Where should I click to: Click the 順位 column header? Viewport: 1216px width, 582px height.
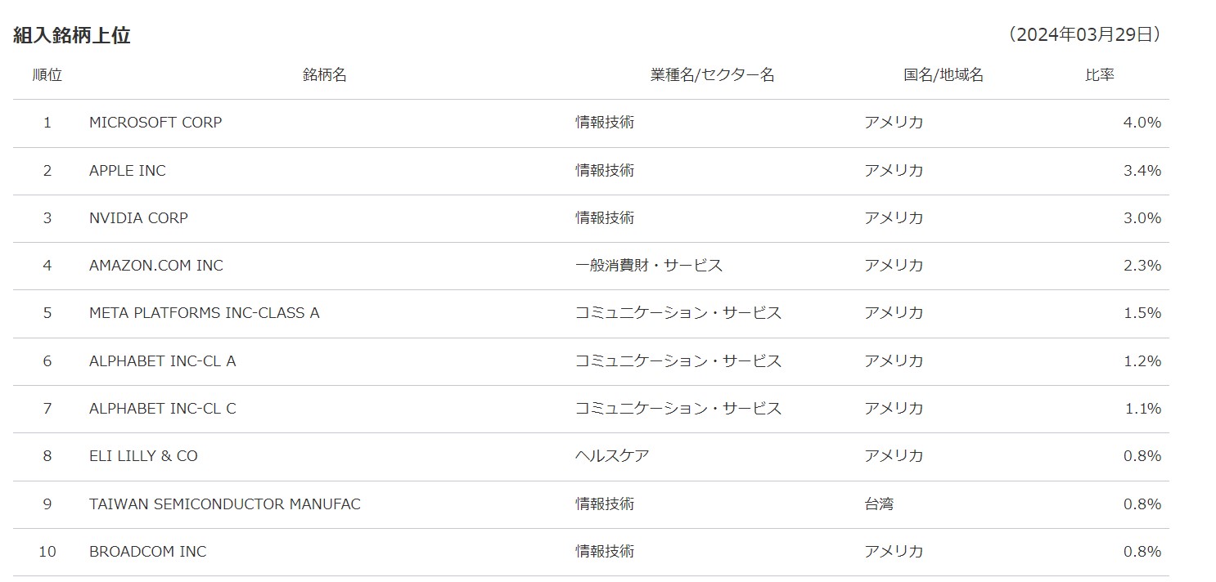[47, 75]
